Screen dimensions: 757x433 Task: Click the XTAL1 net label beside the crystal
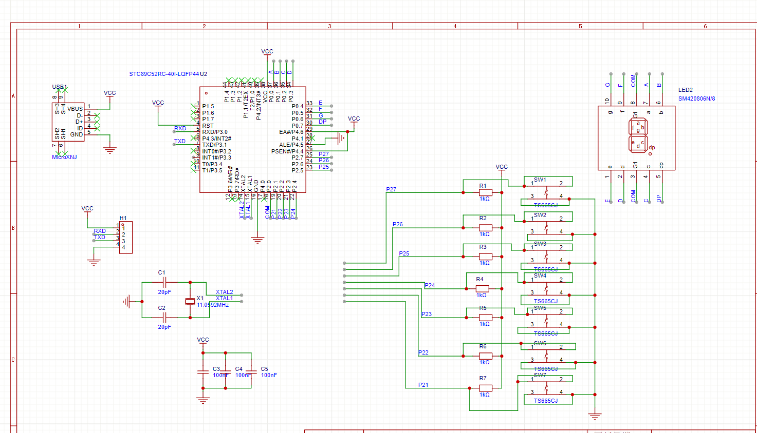225,298
